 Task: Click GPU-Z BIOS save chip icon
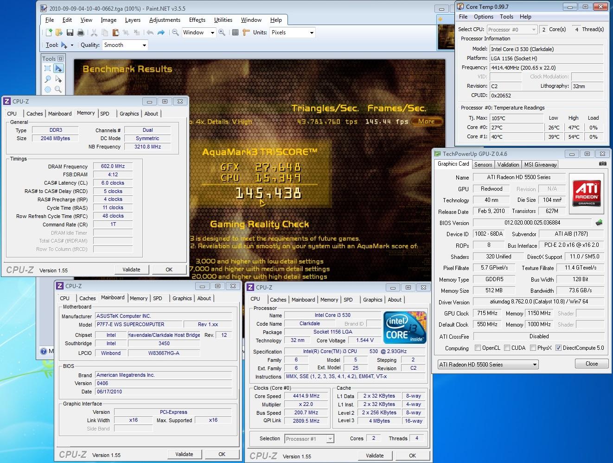point(599,223)
